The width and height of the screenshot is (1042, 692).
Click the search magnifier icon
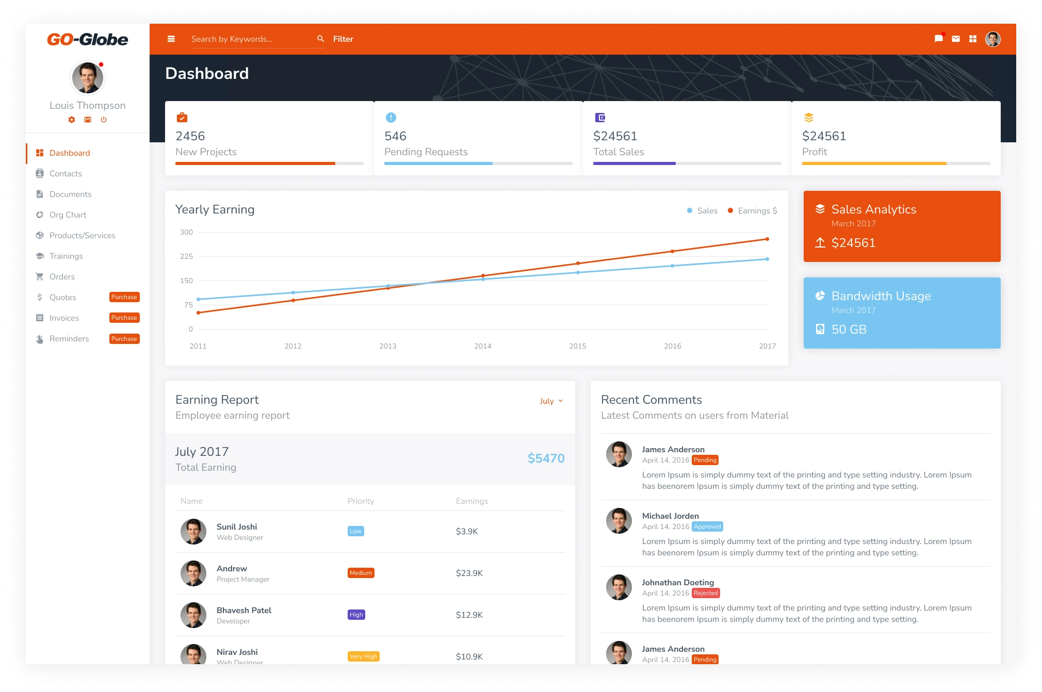(x=320, y=39)
